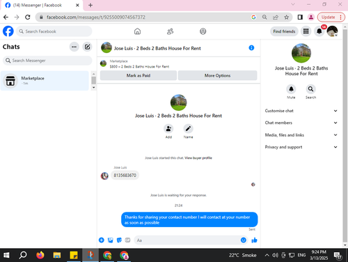348x262 pixels.
Task: Open Sticky Notes from the taskbar
Action: [74, 255]
